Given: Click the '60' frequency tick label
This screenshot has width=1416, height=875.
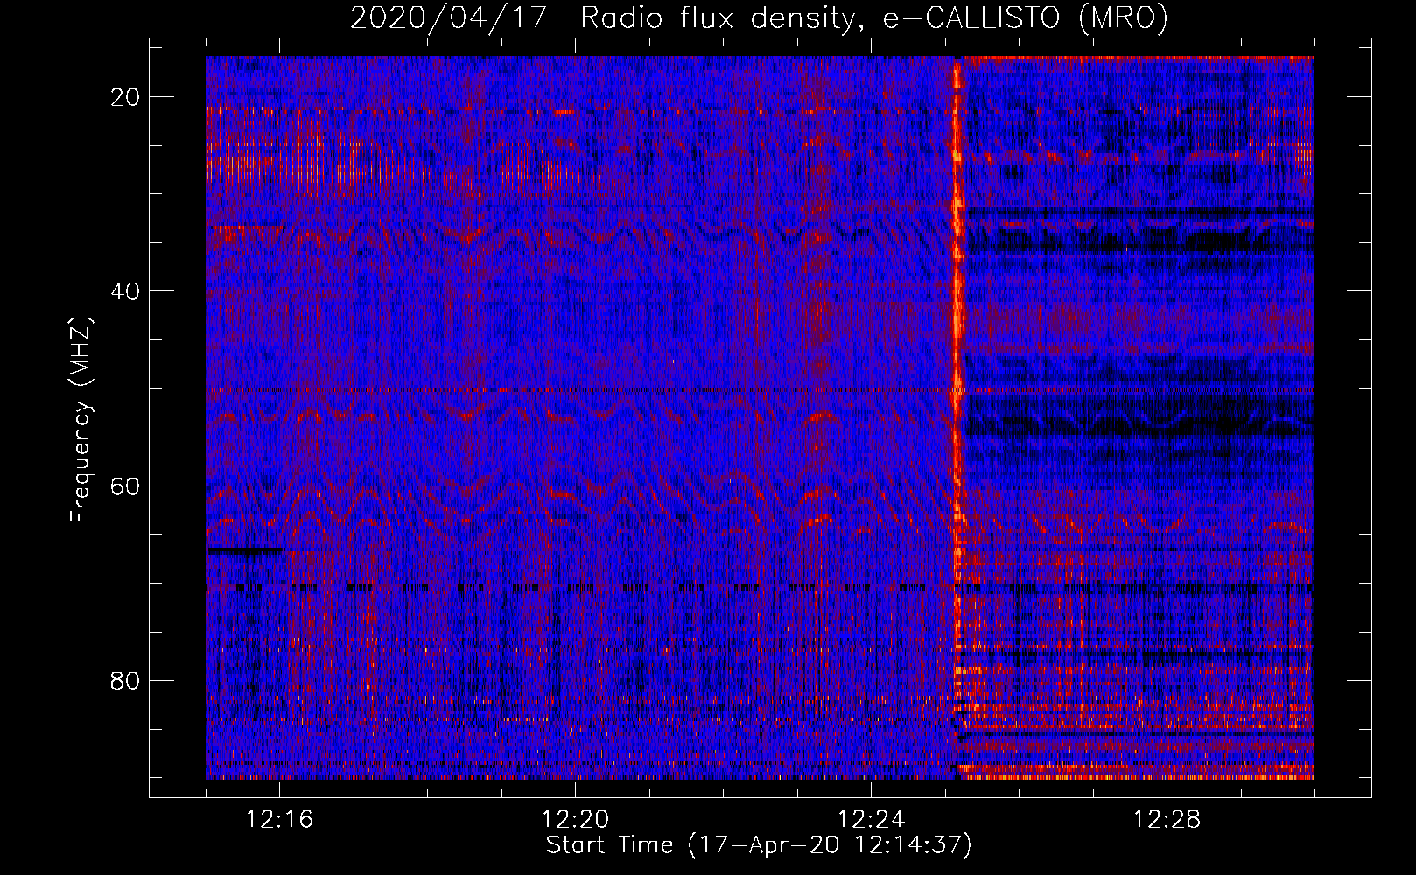Looking at the screenshot, I should pyautogui.click(x=125, y=486).
